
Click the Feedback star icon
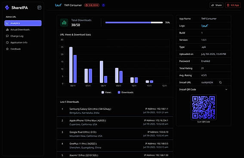(7, 49)
